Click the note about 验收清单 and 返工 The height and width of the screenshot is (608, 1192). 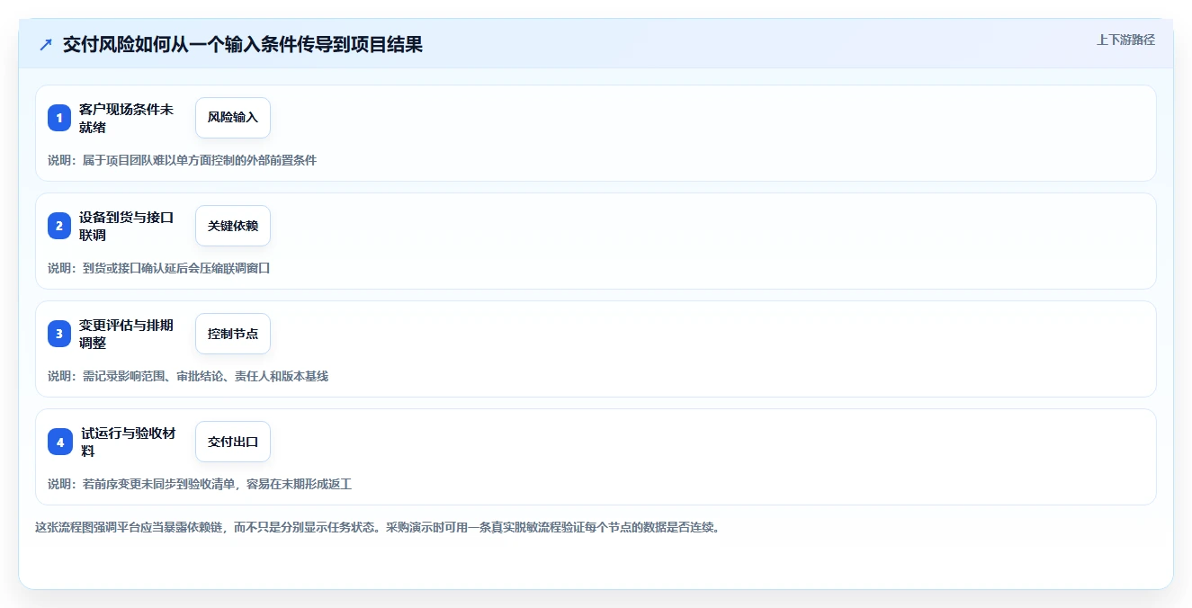click(x=199, y=484)
